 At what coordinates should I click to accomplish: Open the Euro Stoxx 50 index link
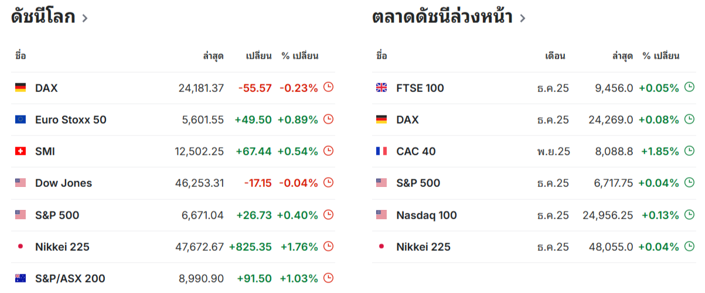(71, 120)
